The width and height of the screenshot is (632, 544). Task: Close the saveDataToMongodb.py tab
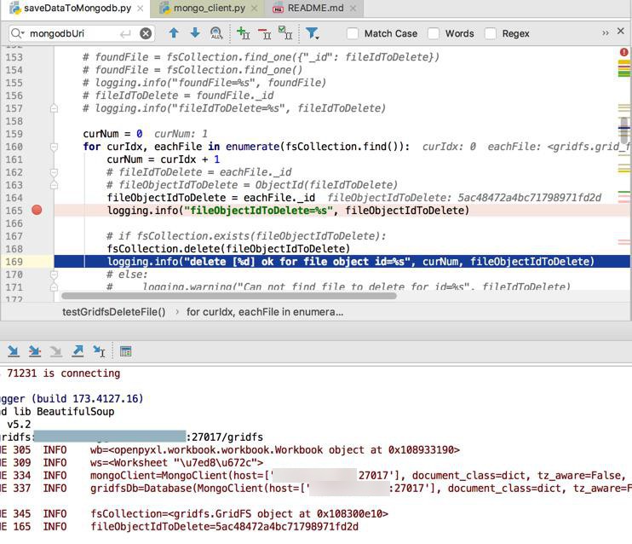[x=141, y=9]
